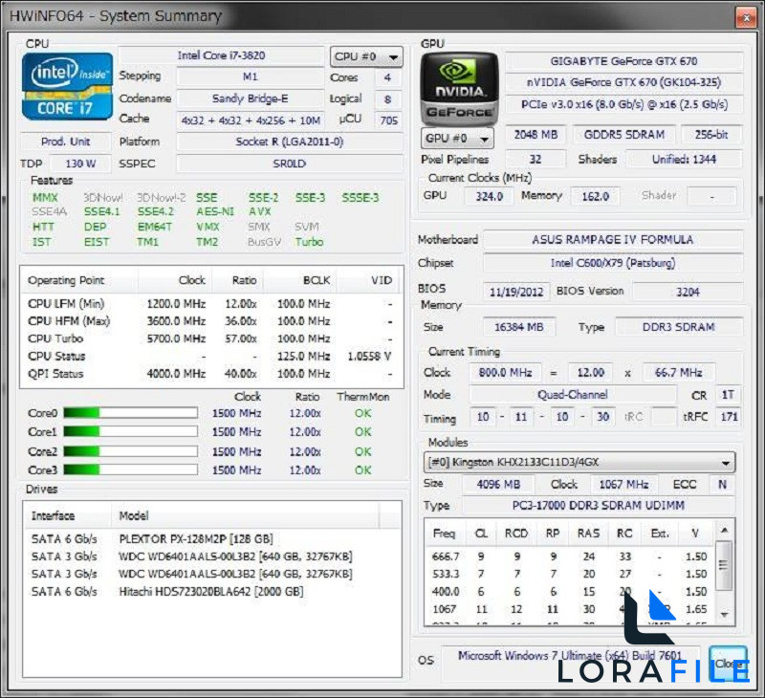Click the 800.0 MHz memory clock field
This screenshot has width=765, height=698.
(505, 373)
